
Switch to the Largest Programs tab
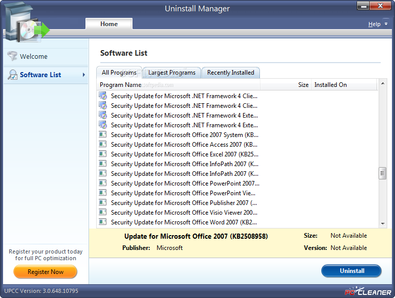click(x=172, y=73)
